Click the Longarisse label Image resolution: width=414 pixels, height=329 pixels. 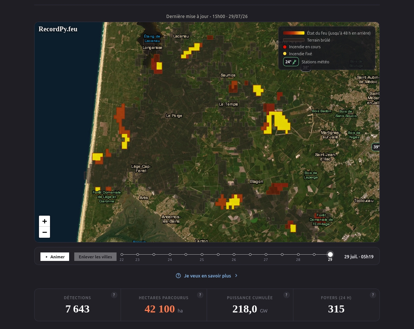152,47
